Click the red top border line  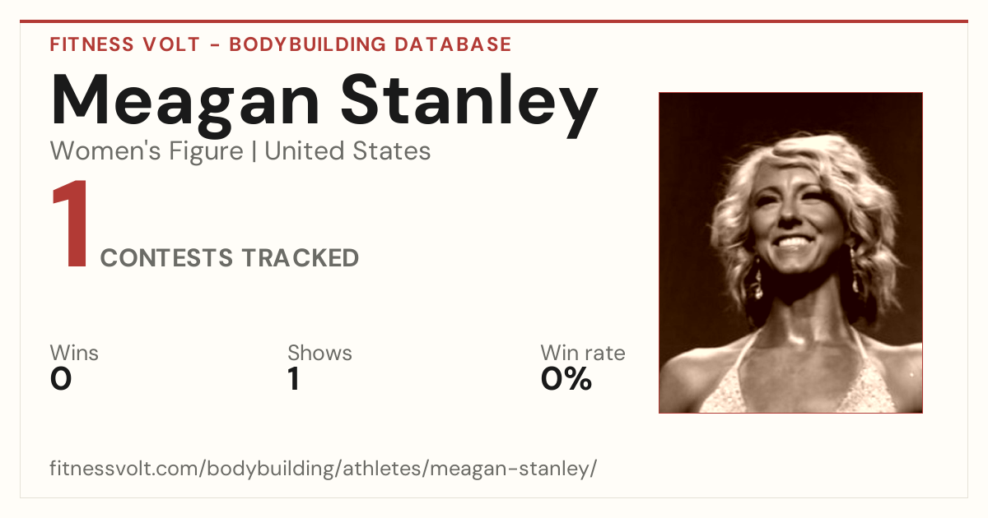494,21
